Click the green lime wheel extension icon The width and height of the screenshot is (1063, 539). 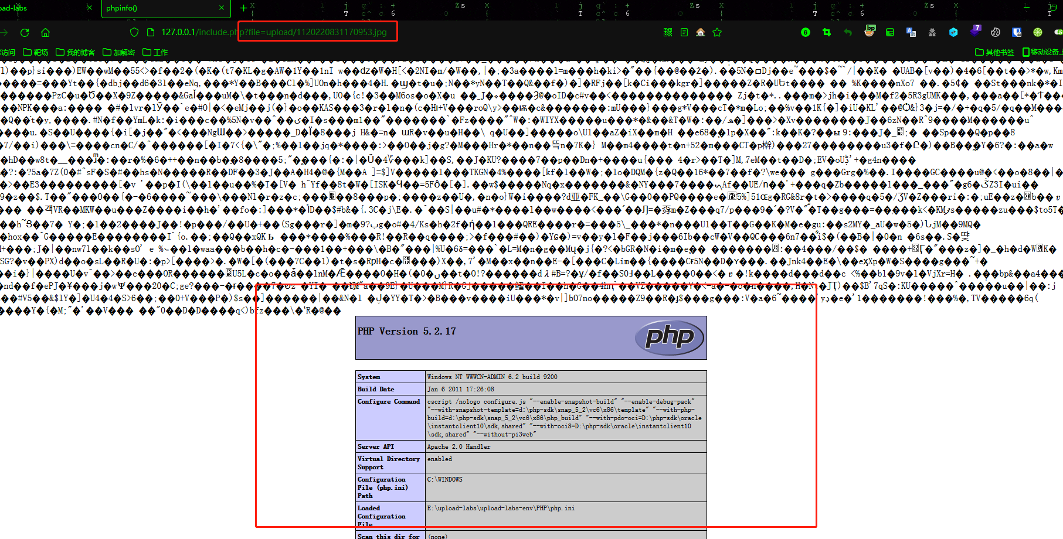(1038, 32)
